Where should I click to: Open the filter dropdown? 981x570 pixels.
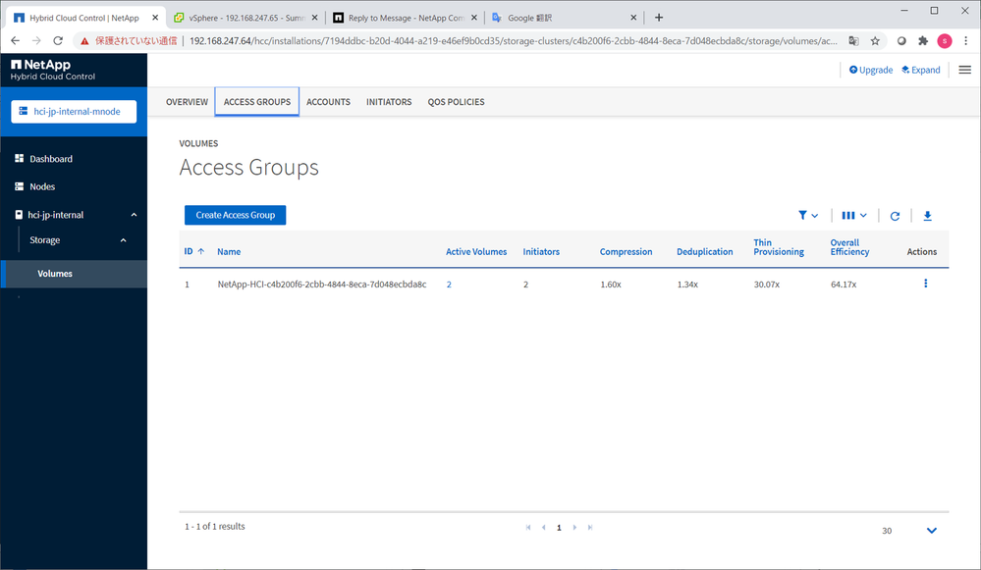click(x=807, y=216)
